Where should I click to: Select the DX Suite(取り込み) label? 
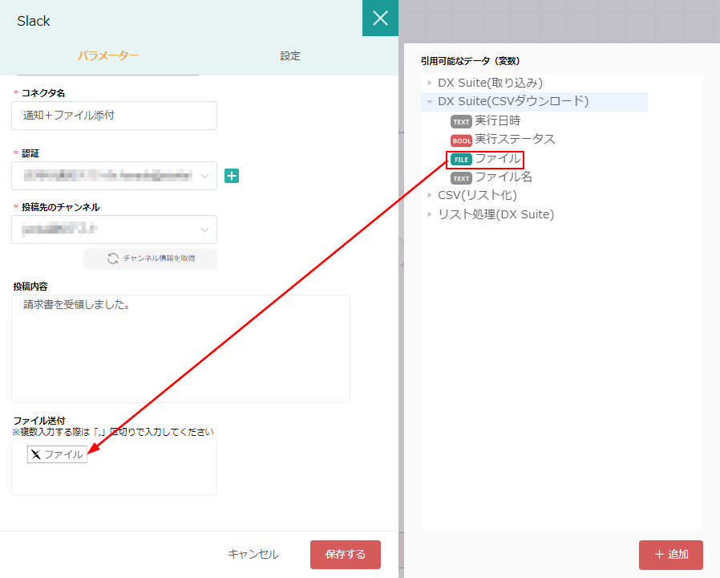coord(491,83)
